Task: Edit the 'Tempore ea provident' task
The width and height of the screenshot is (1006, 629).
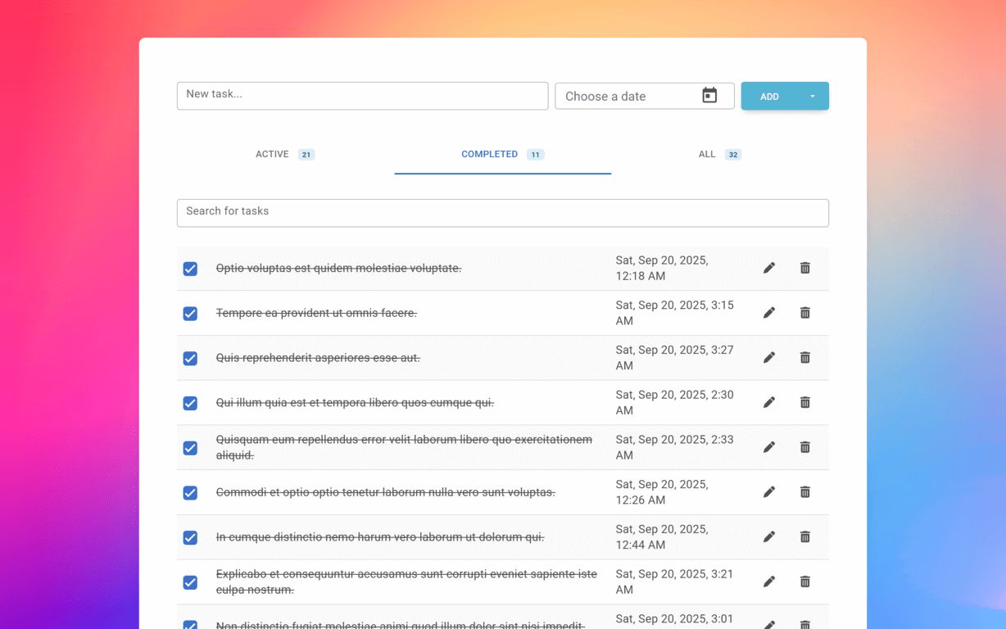Action: 768,313
